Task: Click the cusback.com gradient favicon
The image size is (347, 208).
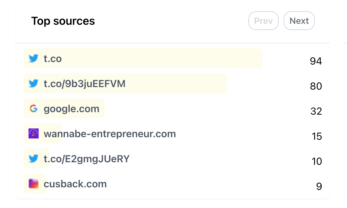Action: 33,184
